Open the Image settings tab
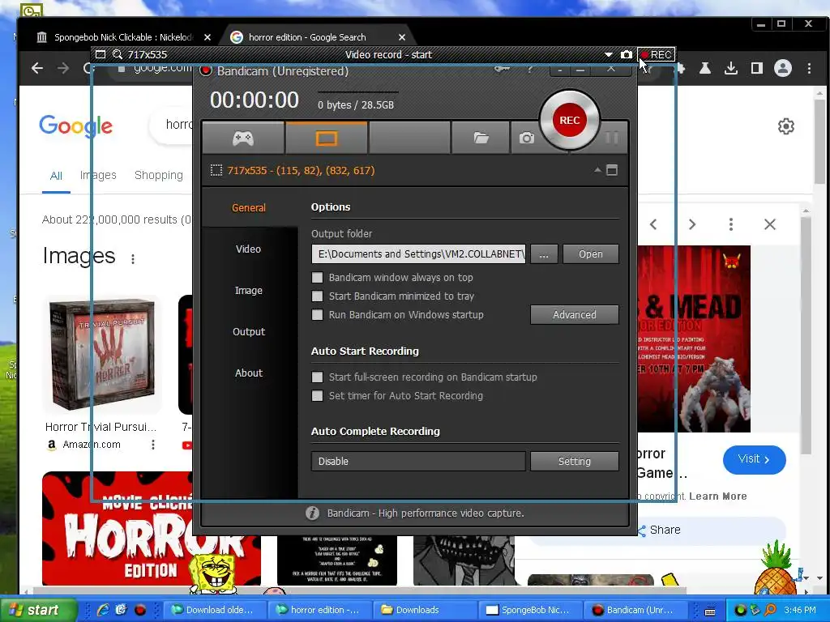 248,291
